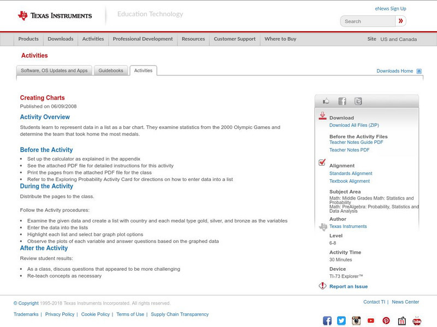Open the Contact TI footer link
The image size is (437, 327).
tap(374, 302)
